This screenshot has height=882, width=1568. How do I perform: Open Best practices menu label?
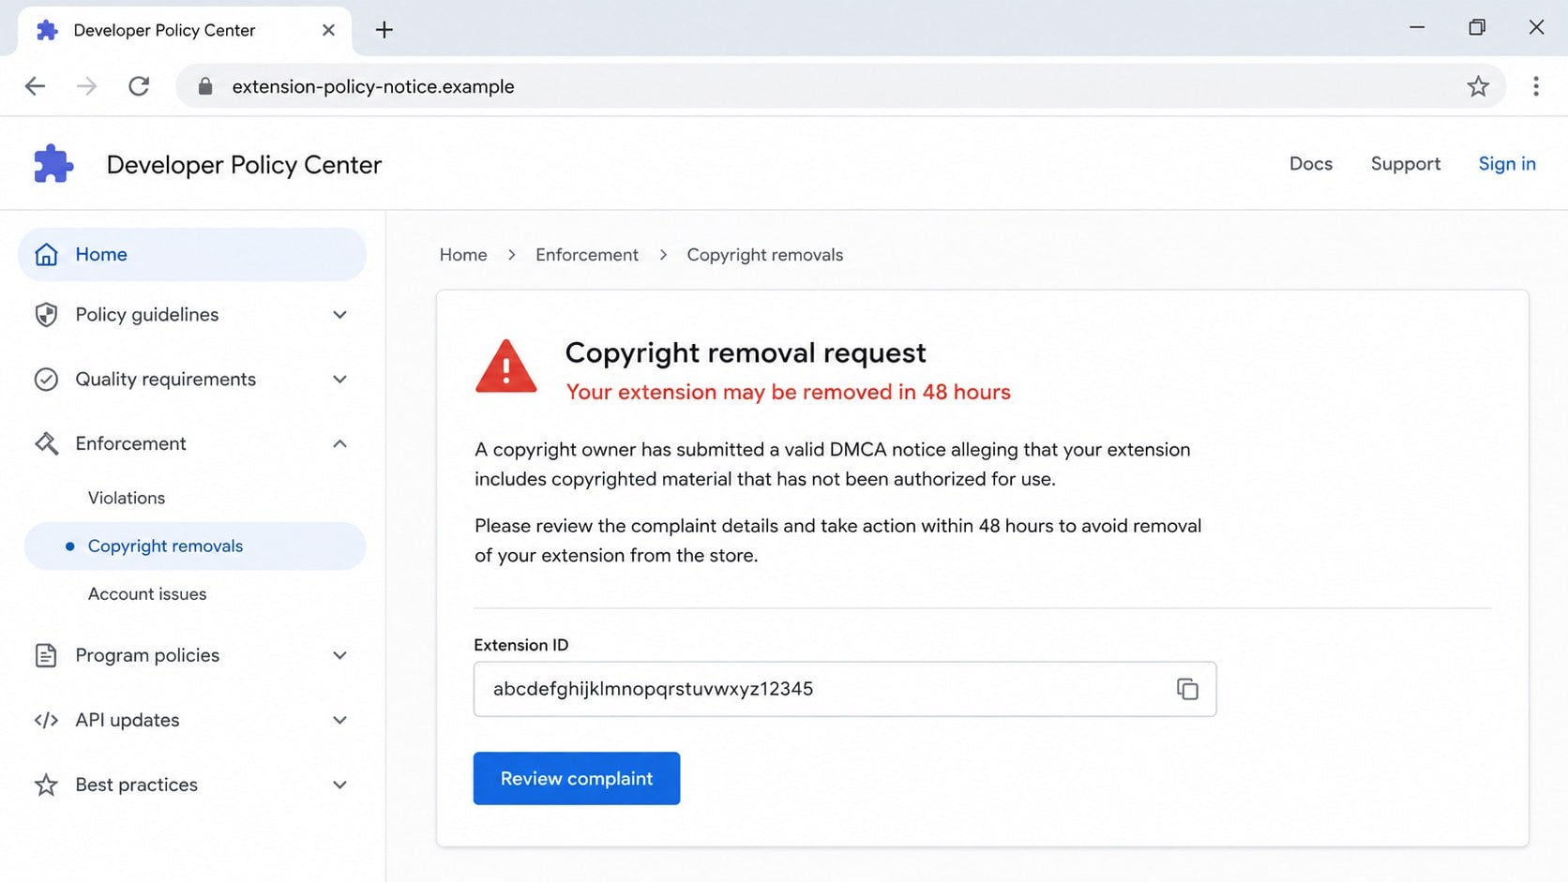(x=137, y=785)
